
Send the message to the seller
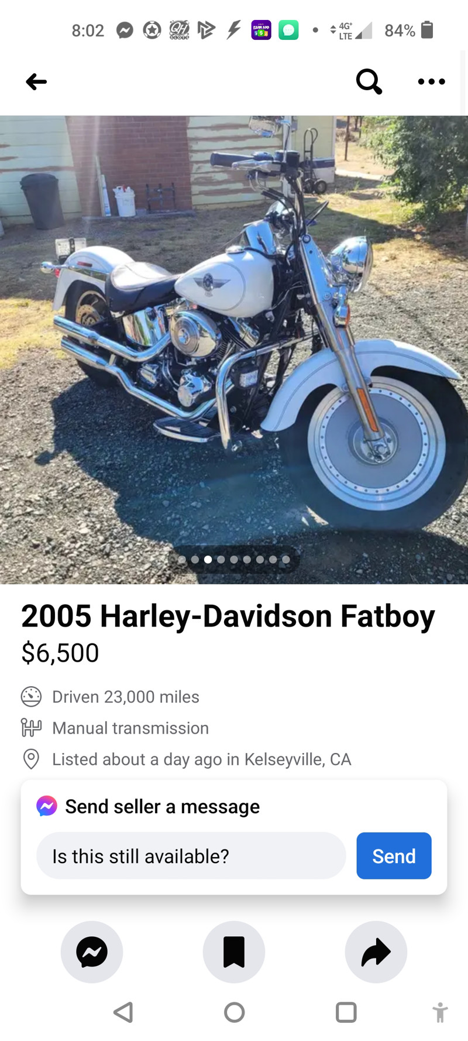tap(394, 855)
